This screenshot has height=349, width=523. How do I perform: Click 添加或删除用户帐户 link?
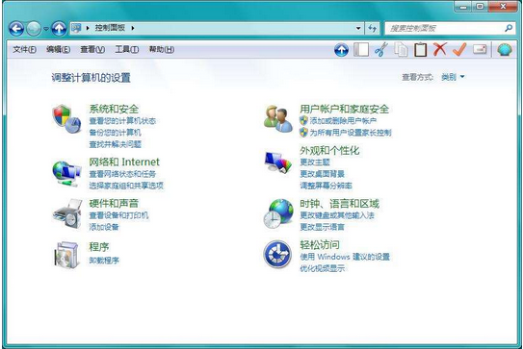[x=343, y=120]
